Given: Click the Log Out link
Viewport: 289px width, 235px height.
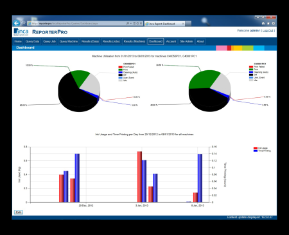Looking at the screenshot, I should (x=268, y=30).
